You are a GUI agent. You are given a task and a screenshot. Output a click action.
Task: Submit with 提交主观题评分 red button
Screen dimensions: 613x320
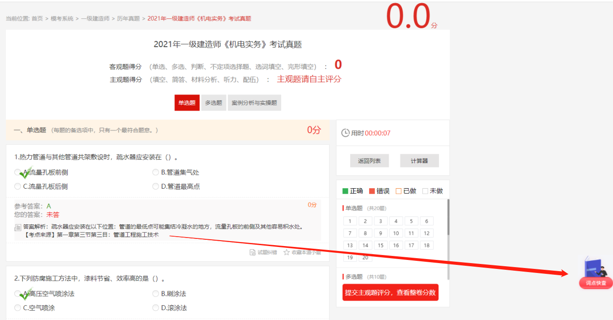390,293
